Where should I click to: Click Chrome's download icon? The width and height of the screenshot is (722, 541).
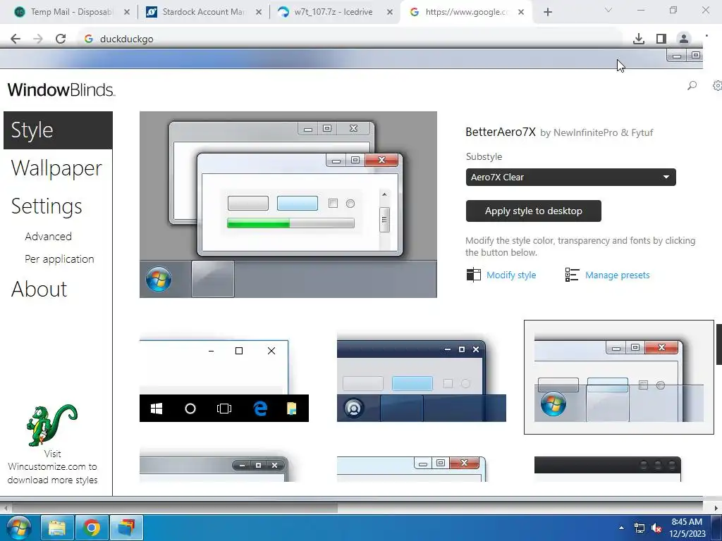[x=639, y=39]
